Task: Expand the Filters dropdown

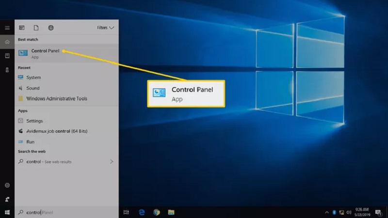Action: pyautogui.click(x=105, y=28)
